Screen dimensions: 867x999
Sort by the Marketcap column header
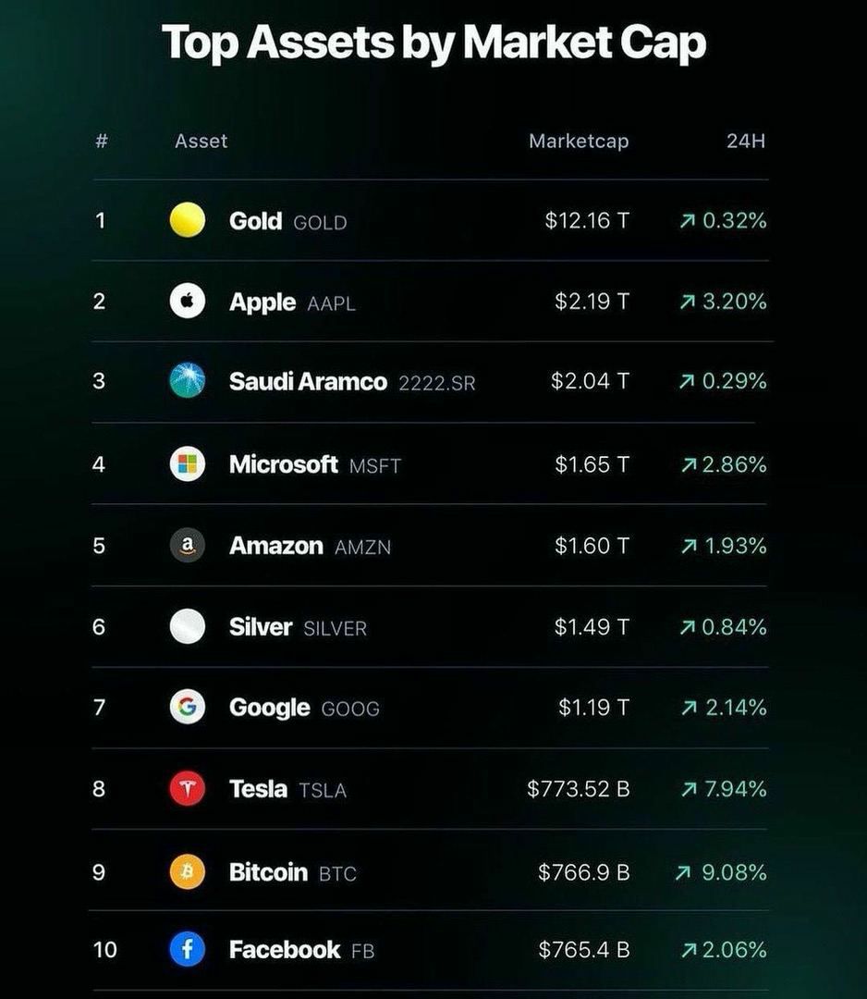coord(579,141)
